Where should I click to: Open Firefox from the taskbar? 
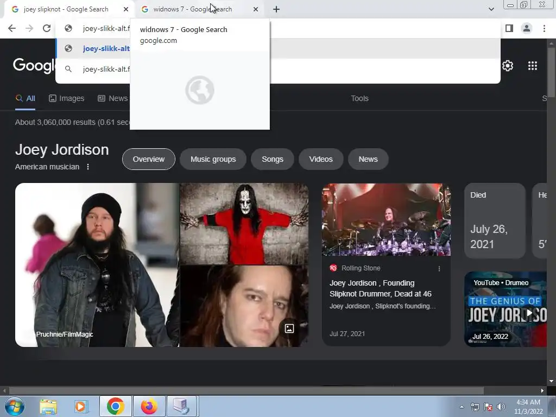click(x=149, y=406)
